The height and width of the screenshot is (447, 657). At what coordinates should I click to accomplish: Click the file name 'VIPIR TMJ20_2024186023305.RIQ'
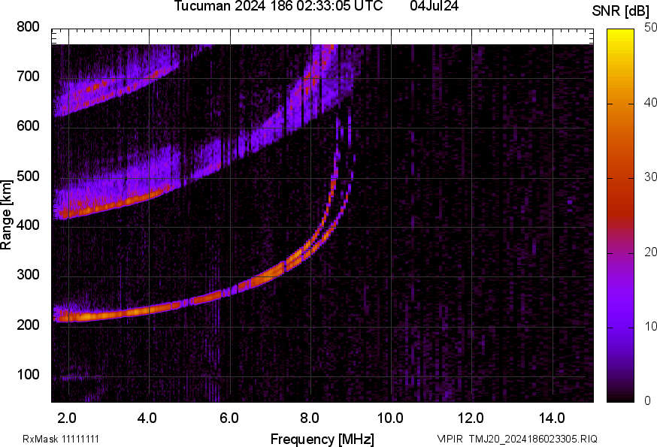click(x=517, y=439)
